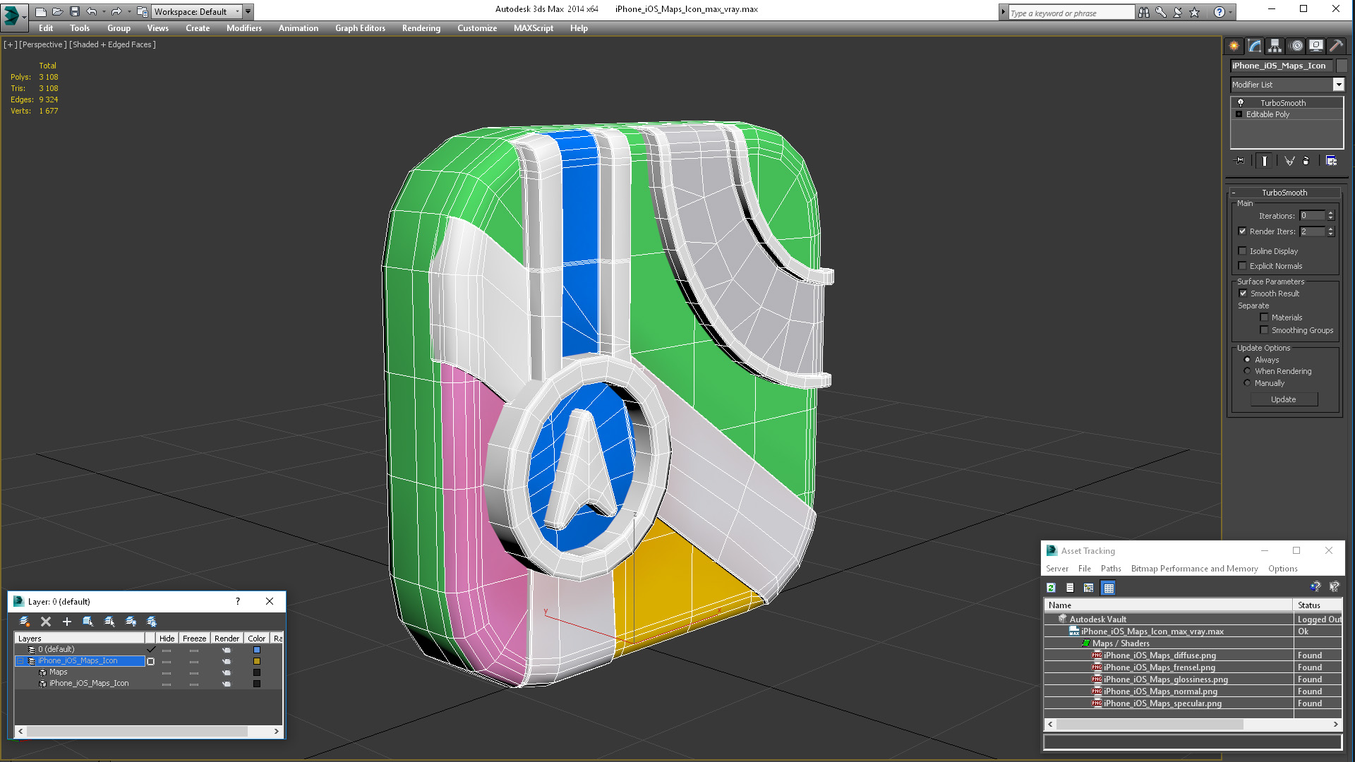The width and height of the screenshot is (1355, 762).
Task: Enable Separate by Smoothing Groups checkbox
Action: 1264,330
